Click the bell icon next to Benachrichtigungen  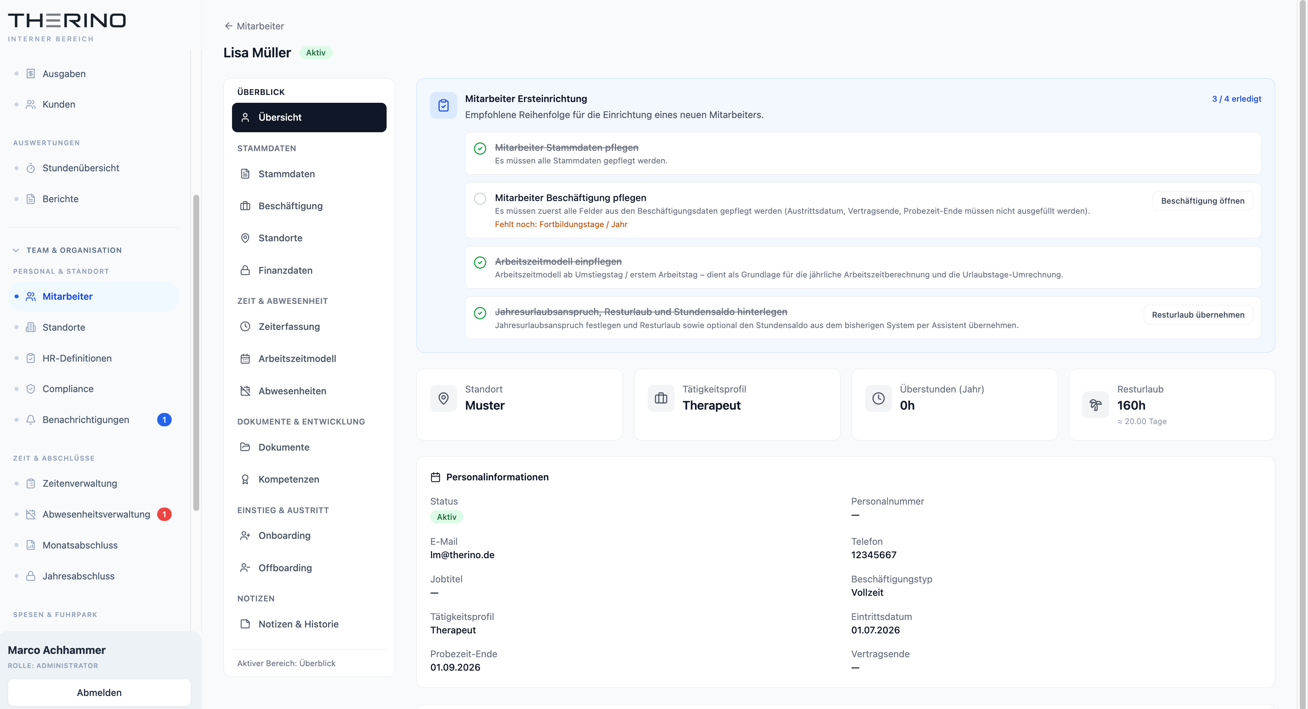pyautogui.click(x=31, y=420)
